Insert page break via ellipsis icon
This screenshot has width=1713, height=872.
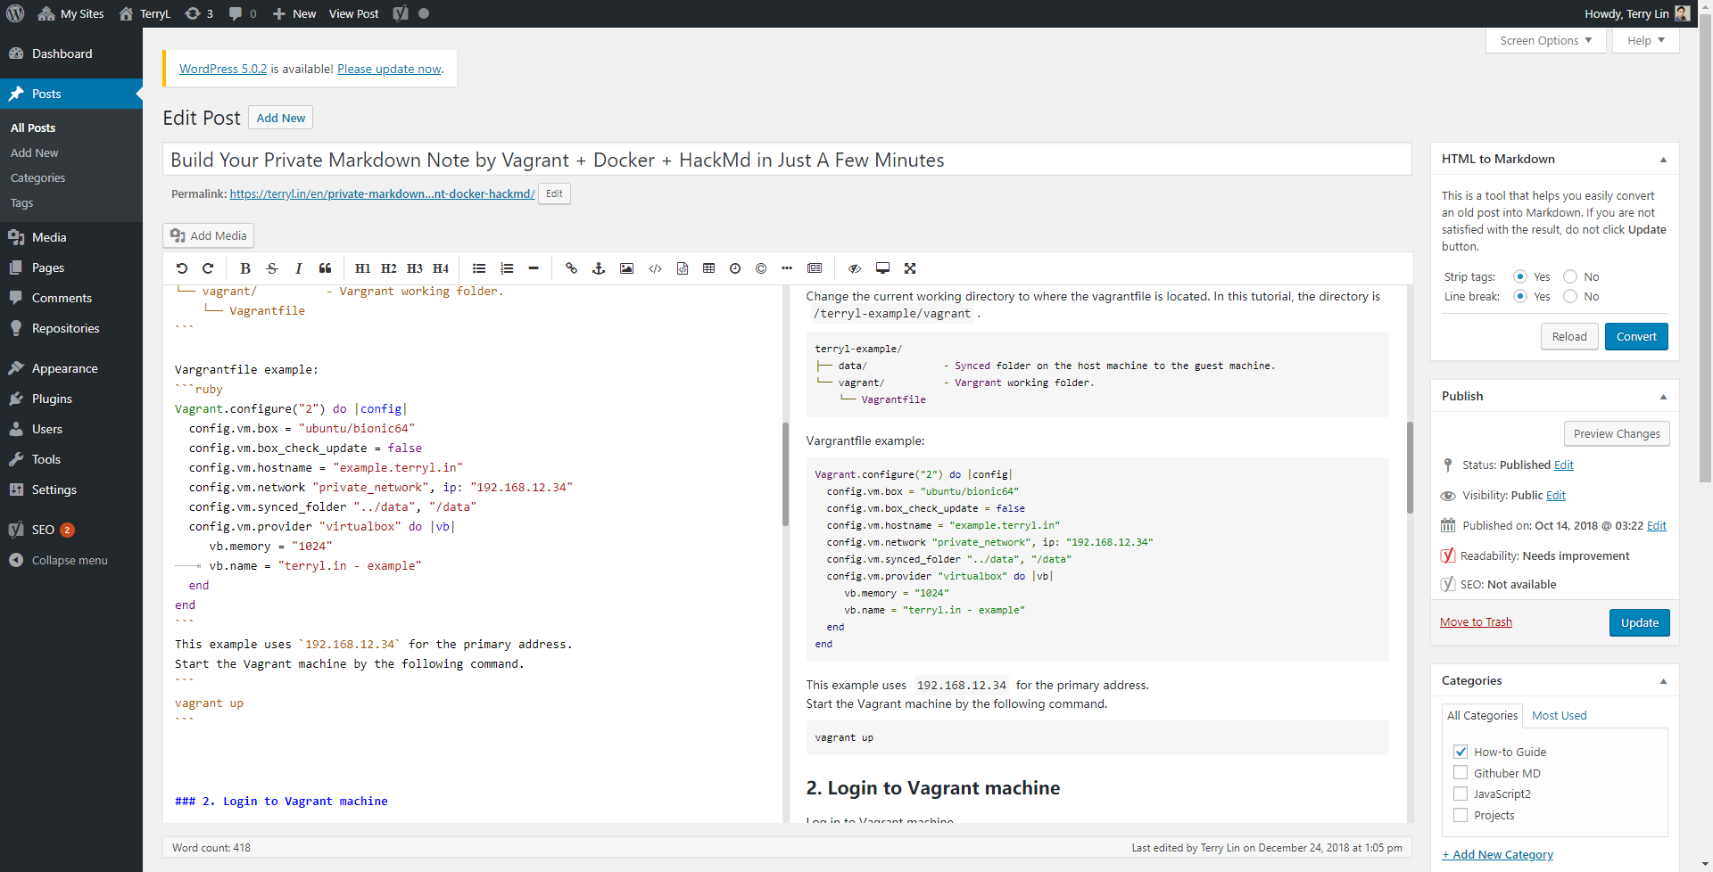(x=787, y=268)
